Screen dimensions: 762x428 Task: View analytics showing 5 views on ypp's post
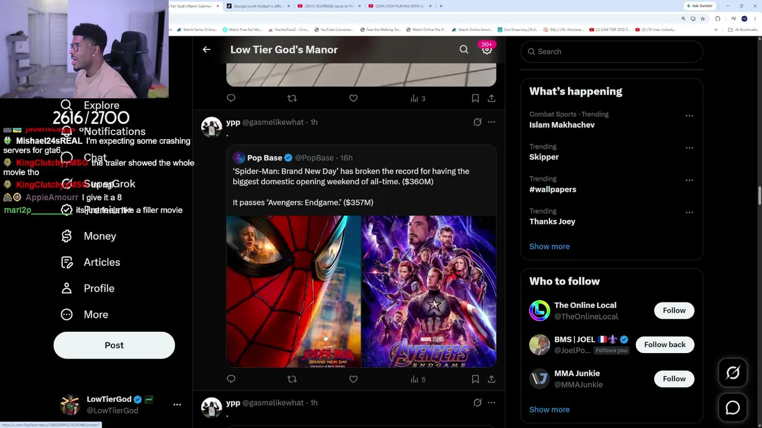tap(418, 379)
